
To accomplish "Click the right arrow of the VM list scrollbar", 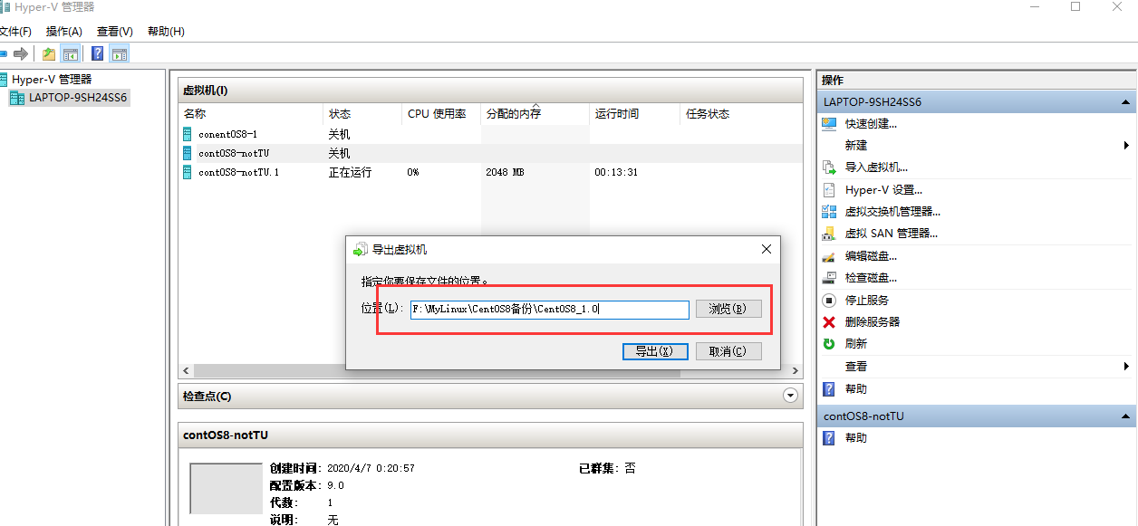I will [x=796, y=371].
